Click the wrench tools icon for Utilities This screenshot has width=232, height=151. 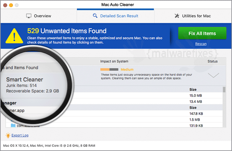(177, 16)
